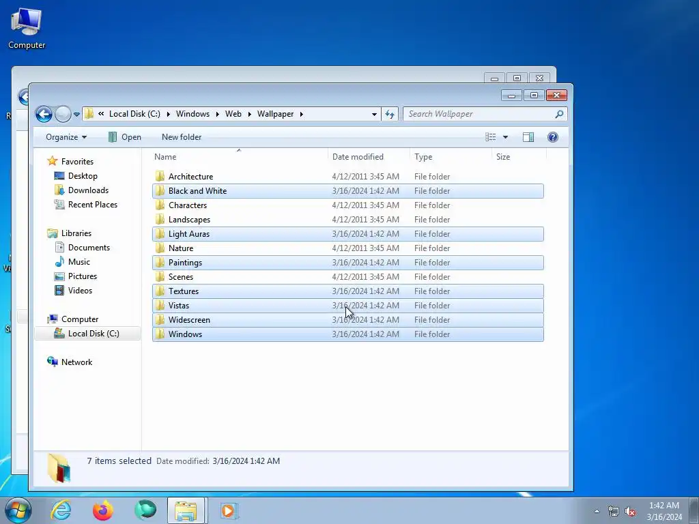699x524 pixels.
Task: Click the Computer desktop icon
Action: coord(27,29)
